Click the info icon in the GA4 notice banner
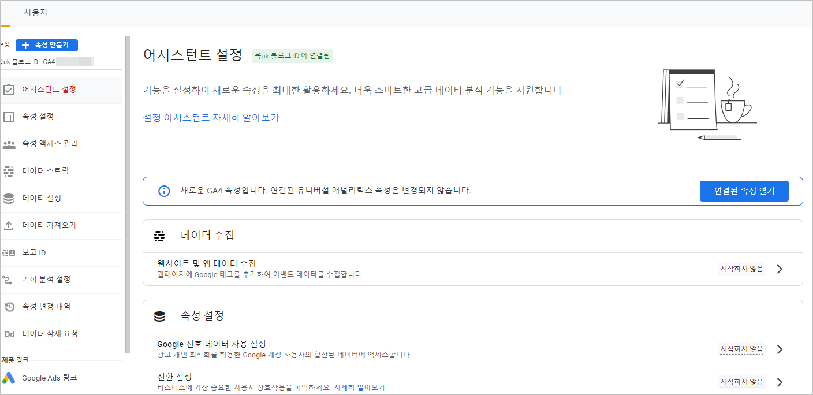The image size is (813, 395). [164, 191]
